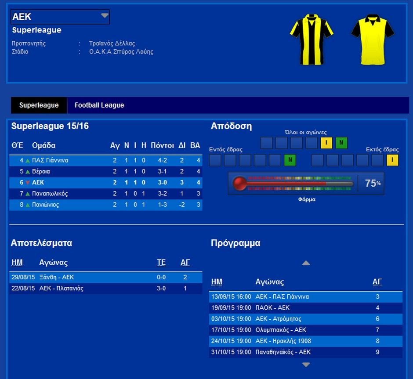Click the Παναιτωλικός team in standings

pos(50,194)
